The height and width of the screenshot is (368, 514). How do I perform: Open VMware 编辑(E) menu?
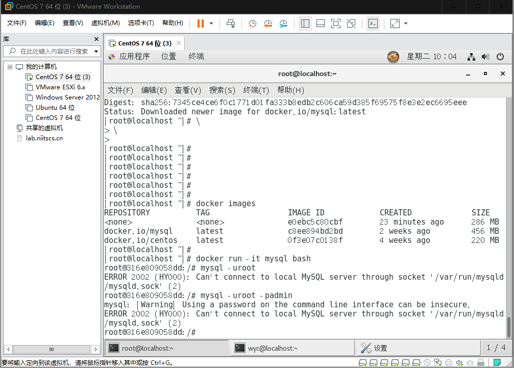[x=44, y=22]
